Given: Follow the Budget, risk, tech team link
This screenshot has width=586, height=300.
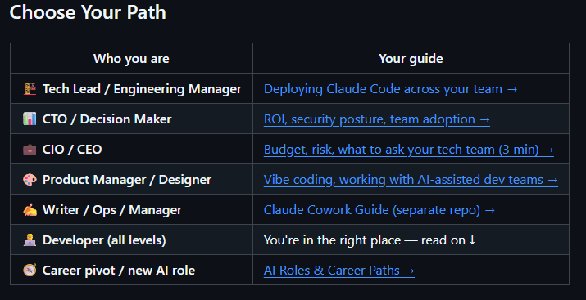Looking at the screenshot, I should [x=409, y=150].
